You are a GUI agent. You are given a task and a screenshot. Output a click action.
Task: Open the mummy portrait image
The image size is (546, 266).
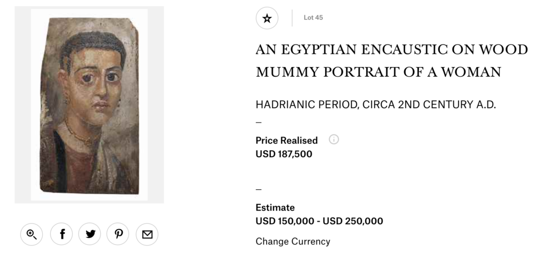coord(89,105)
